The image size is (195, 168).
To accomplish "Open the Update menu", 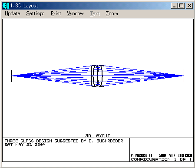I will pos(13,13).
